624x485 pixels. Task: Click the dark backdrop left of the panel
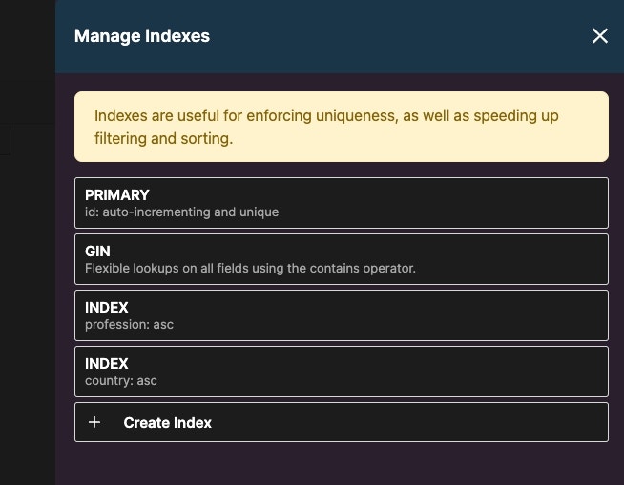27,286
